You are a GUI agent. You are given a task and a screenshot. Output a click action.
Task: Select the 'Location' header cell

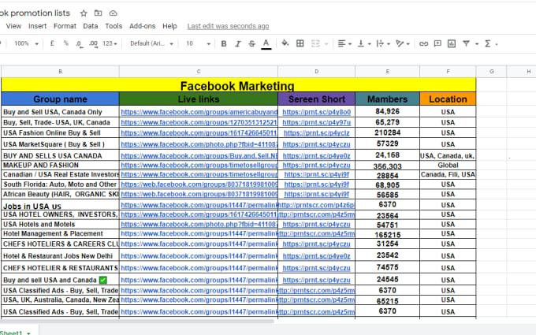(x=448, y=99)
